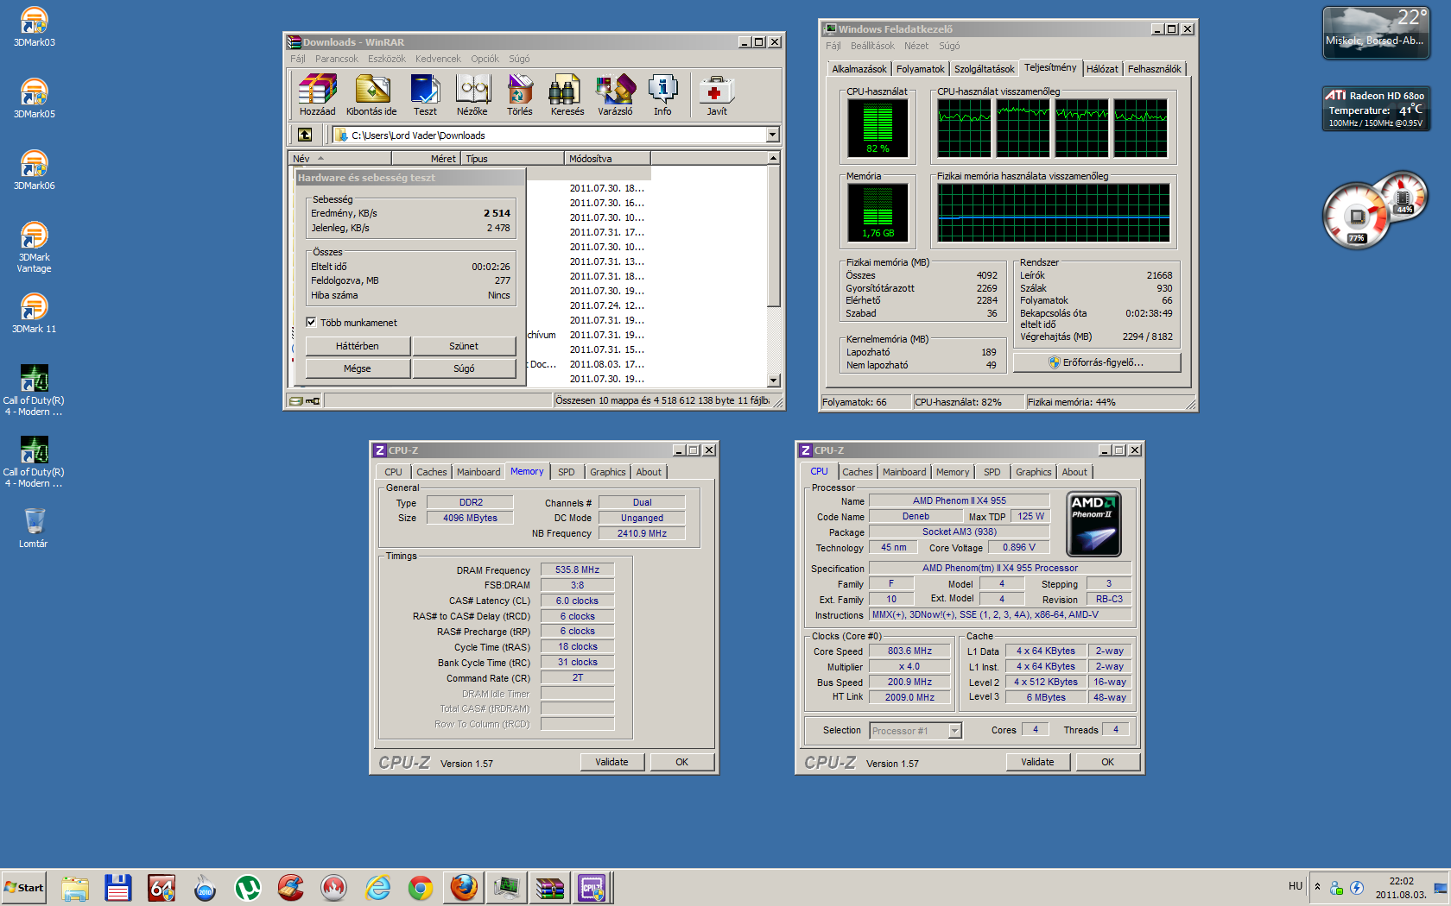Viewport: 1451px width, 906px height.
Task: Click the Teszt icon in WinRAR toolbar
Action: pyautogui.click(x=425, y=95)
